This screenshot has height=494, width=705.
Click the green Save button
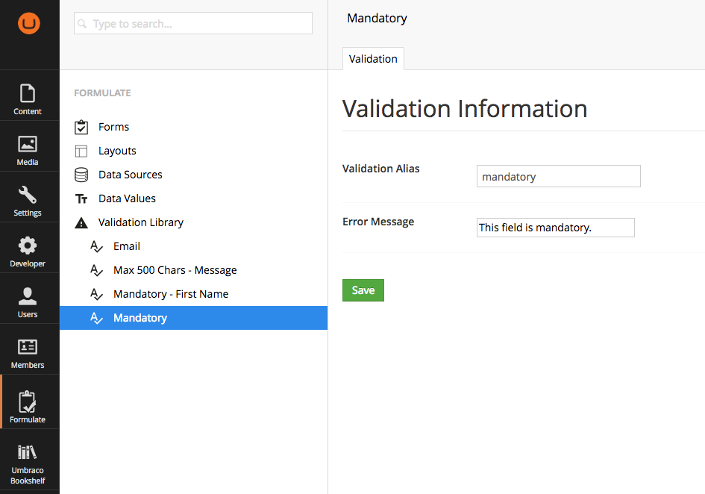(363, 290)
